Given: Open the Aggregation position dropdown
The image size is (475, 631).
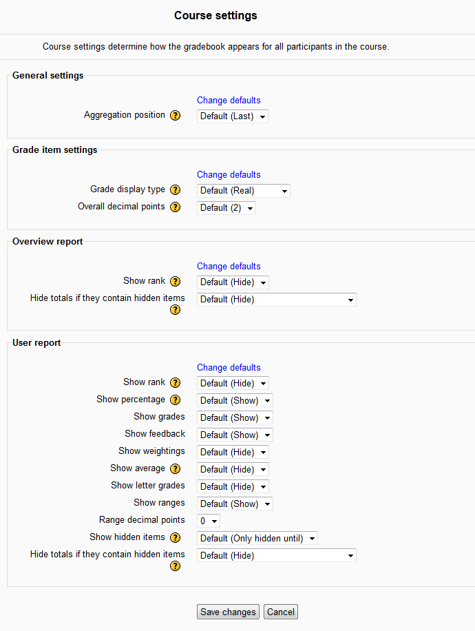Looking at the screenshot, I should point(233,116).
